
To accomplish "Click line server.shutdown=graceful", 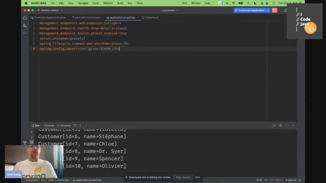I will coord(62,39).
